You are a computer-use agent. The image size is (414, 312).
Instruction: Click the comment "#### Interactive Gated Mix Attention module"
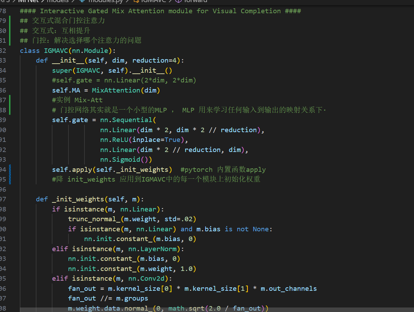click(106, 11)
